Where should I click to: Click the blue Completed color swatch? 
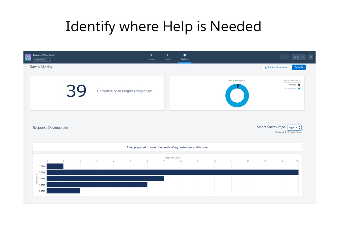[x=299, y=89]
